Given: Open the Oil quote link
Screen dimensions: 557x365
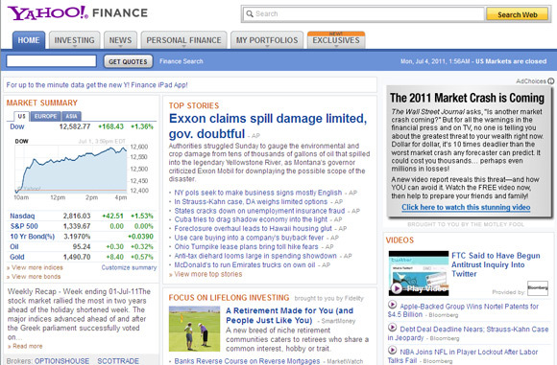Looking at the screenshot, I should (14, 246).
